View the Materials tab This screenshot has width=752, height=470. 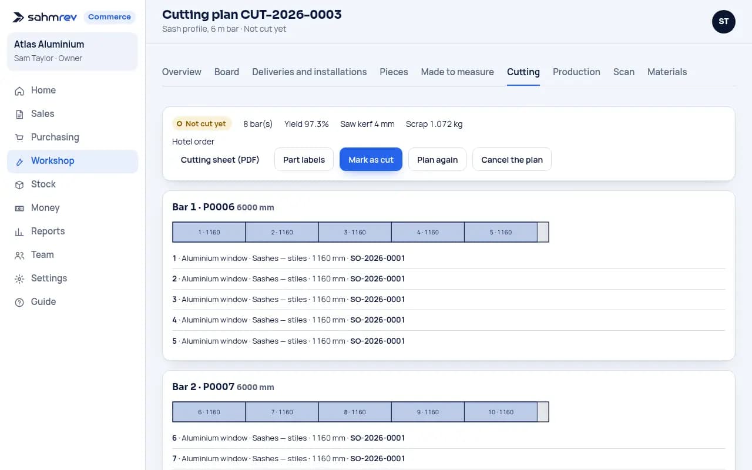pos(667,72)
